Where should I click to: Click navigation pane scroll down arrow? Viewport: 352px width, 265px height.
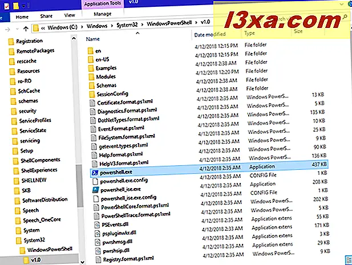click(82, 262)
